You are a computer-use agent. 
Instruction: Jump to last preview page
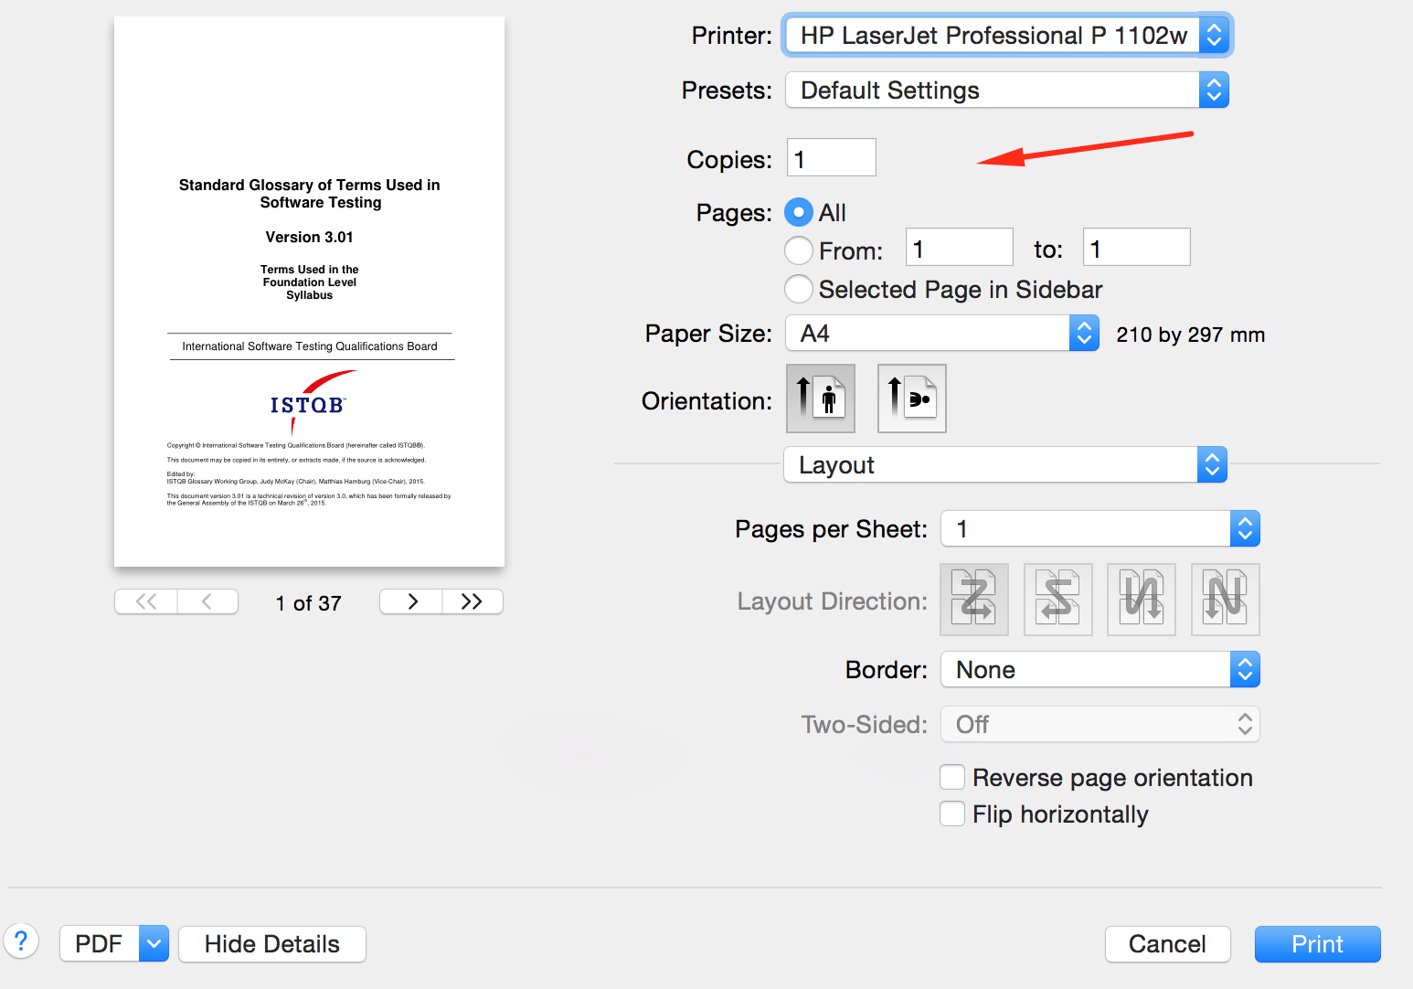472,601
